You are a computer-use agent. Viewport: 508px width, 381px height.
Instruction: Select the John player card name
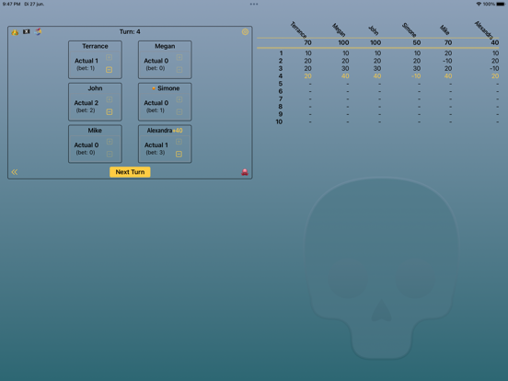coord(95,88)
